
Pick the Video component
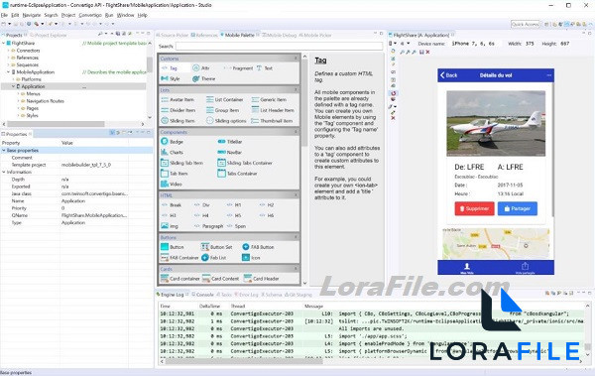pyautogui.click(x=172, y=185)
